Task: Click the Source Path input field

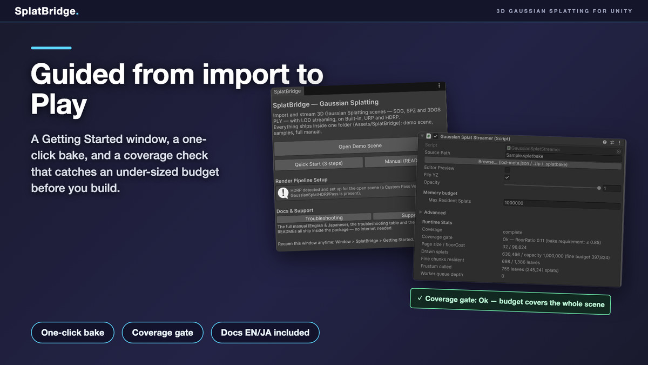Action: [x=563, y=157]
